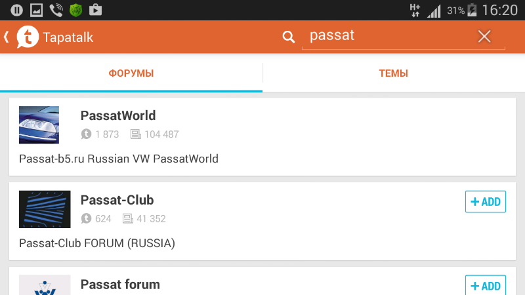Open the Passat-Club forum title
This screenshot has height=295, width=525.
pyautogui.click(x=117, y=200)
